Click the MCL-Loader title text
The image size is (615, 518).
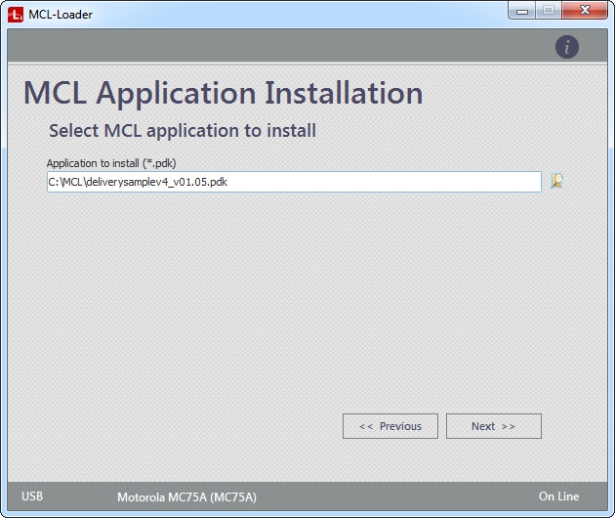[61, 14]
